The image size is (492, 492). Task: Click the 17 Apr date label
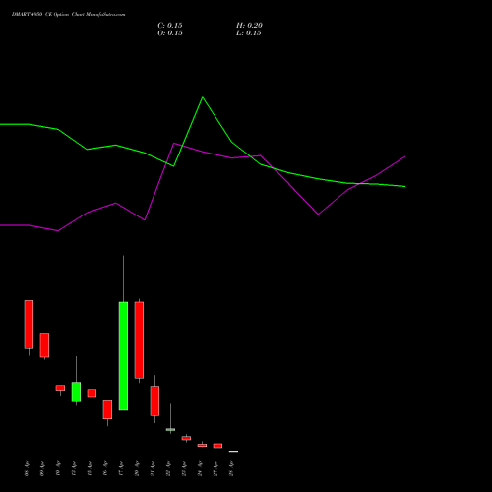coord(121,468)
